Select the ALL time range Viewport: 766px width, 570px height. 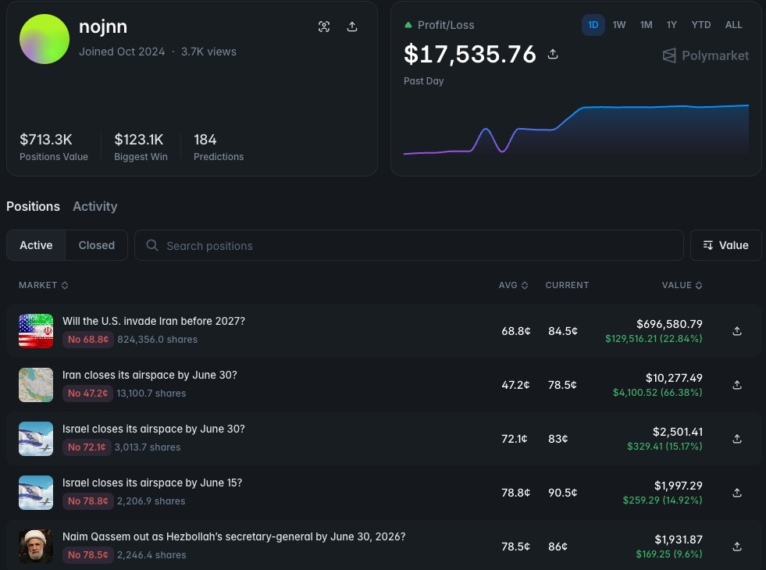(733, 25)
